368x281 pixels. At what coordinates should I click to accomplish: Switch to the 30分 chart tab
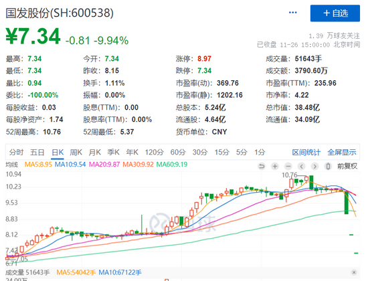tap(200, 153)
